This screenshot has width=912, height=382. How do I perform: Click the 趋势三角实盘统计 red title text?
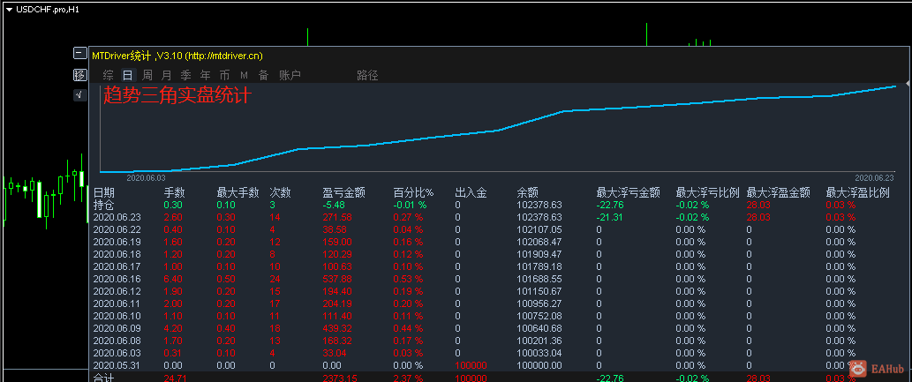177,94
